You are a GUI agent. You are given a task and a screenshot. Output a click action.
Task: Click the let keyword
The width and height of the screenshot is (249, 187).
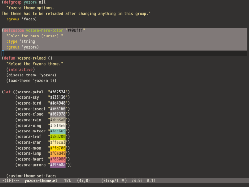coord(7,92)
